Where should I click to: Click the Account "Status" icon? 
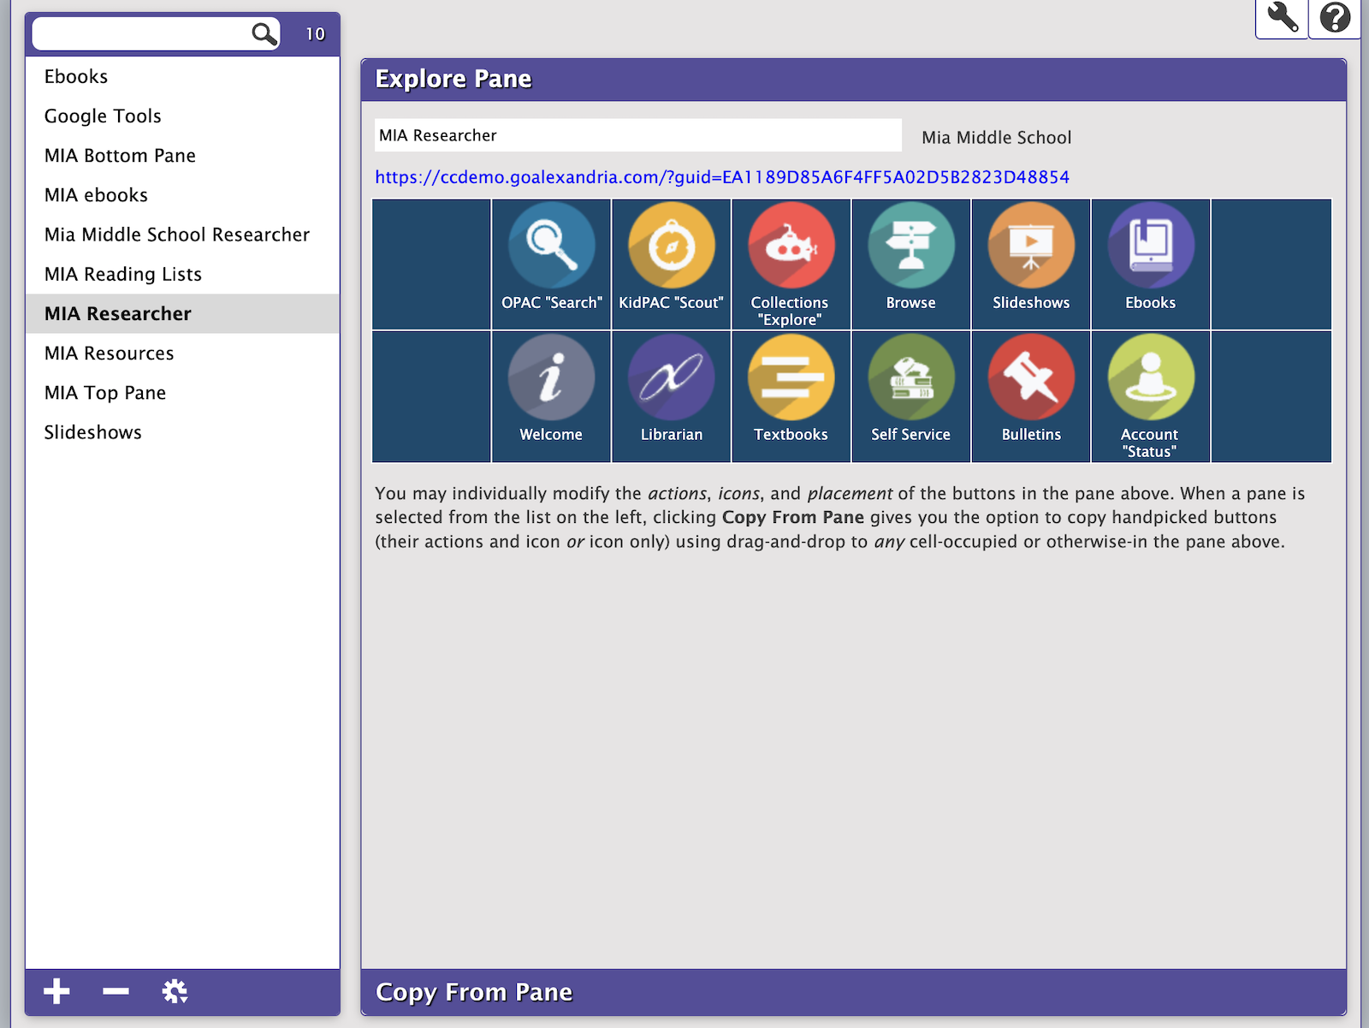(1150, 378)
